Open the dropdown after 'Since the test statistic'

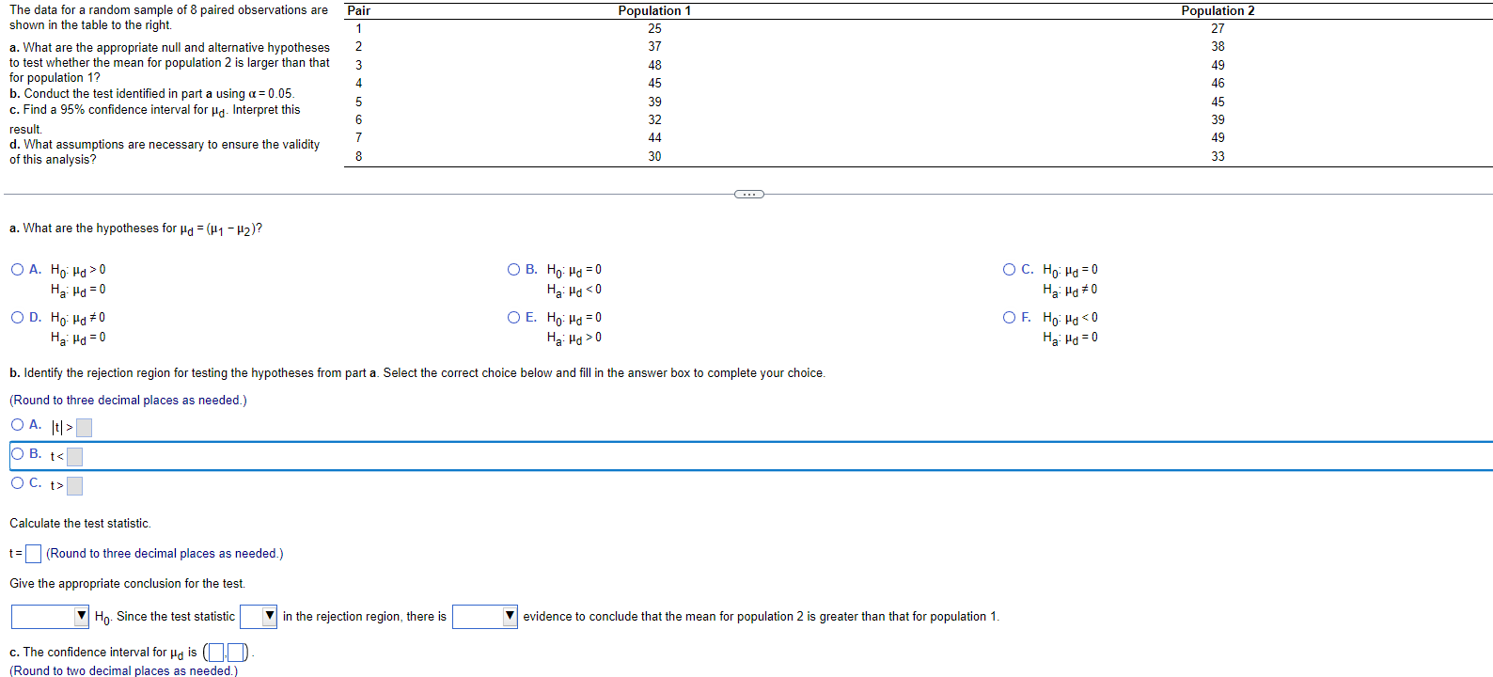pos(259,617)
